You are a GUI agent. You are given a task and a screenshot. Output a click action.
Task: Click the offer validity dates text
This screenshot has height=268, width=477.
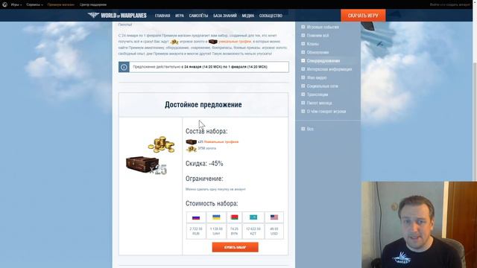[x=200, y=67]
